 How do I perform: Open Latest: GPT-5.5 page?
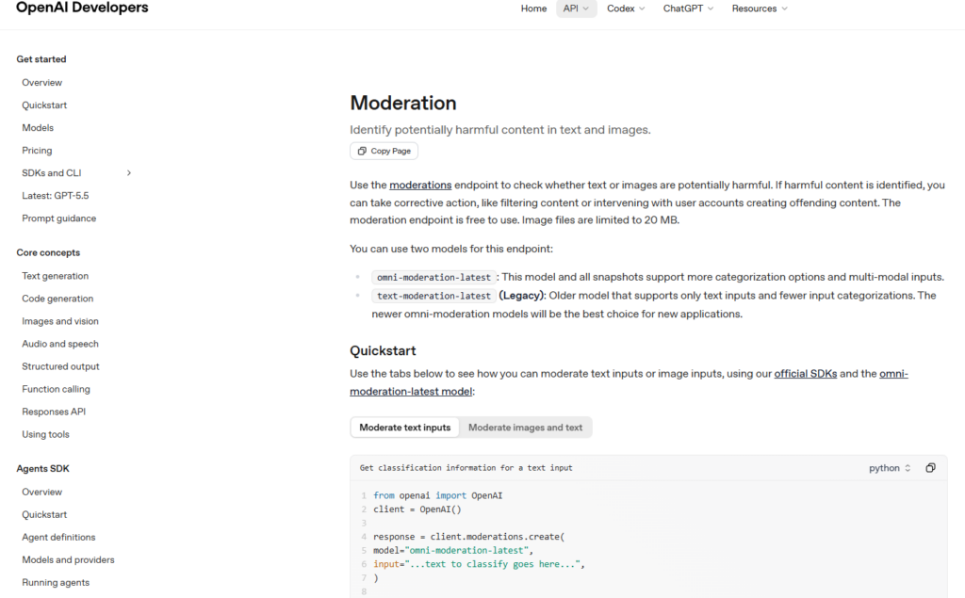pos(56,196)
